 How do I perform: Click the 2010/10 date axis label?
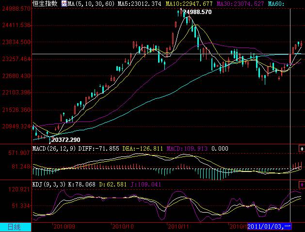[123, 227]
